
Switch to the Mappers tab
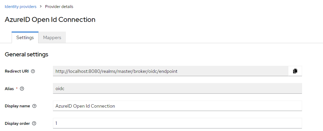[x=52, y=38]
